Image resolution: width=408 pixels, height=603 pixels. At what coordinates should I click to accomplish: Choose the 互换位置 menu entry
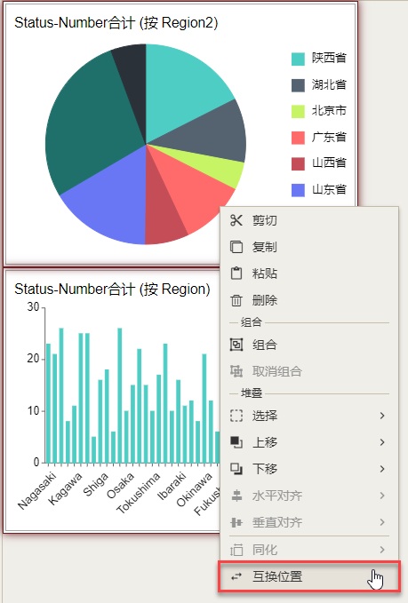pyautogui.click(x=309, y=576)
